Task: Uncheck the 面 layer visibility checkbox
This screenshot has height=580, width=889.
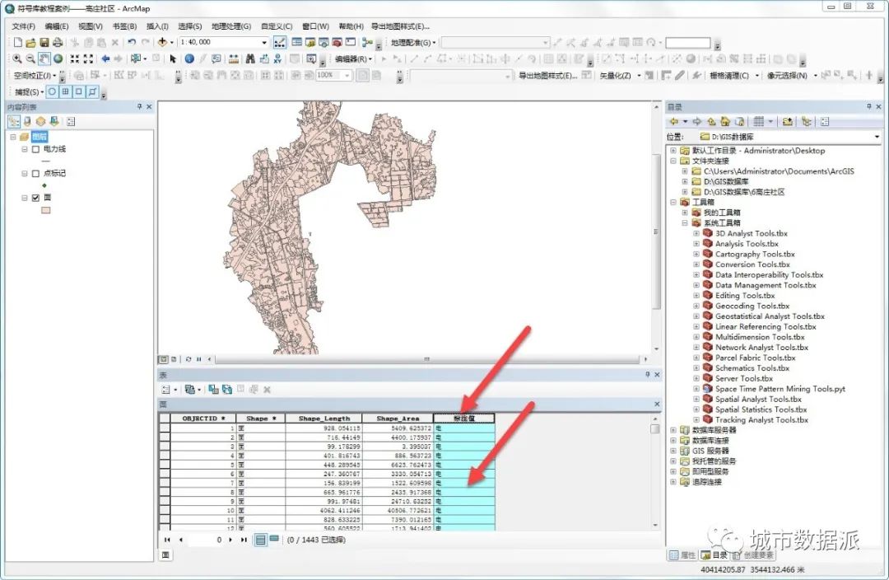Action: pyautogui.click(x=35, y=198)
